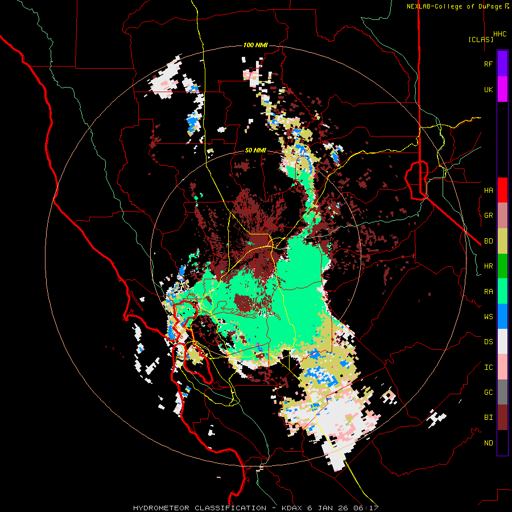Click the GC legend label
This screenshot has height=512, width=512.
pos(488,393)
